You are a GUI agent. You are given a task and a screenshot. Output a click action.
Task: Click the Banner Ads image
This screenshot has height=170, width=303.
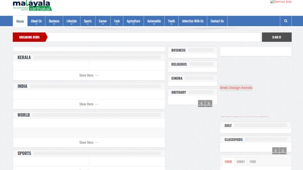pyautogui.click(x=281, y=2)
